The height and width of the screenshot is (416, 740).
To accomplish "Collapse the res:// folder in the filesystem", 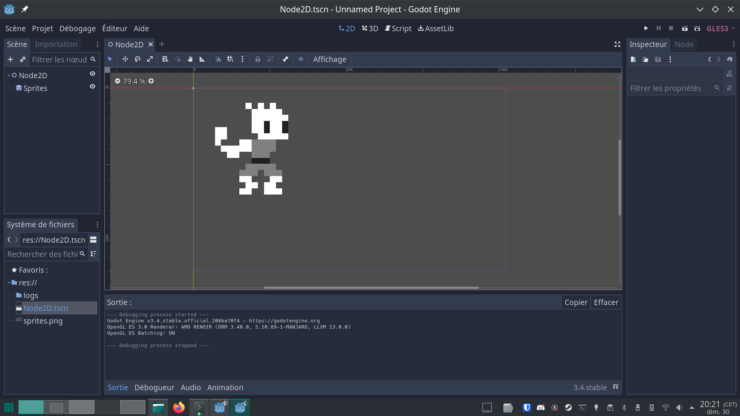I will (9, 282).
